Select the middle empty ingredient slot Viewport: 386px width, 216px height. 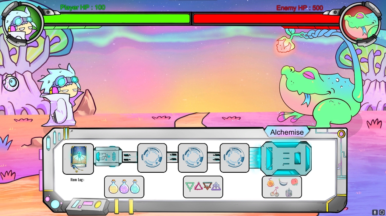point(193,158)
